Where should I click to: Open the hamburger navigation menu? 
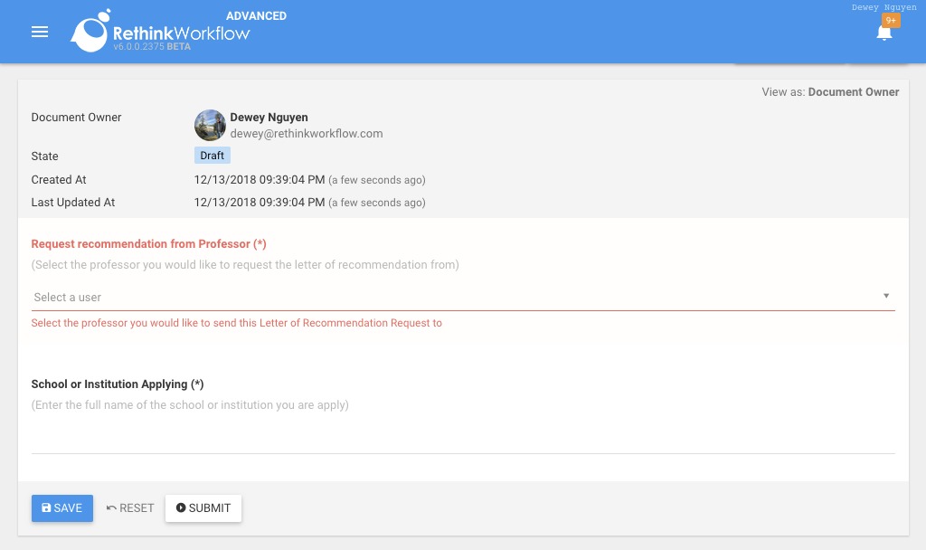[40, 31]
